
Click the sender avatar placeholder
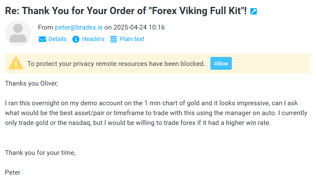pyautogui.click(x=18, y=34)
